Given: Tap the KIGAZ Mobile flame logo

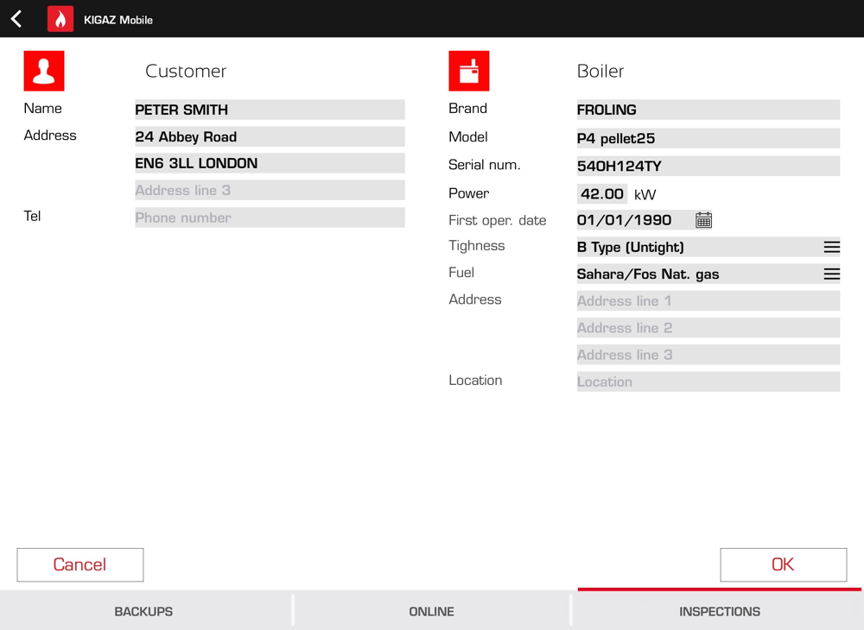Looking at the screenshot, I should 60,19.
